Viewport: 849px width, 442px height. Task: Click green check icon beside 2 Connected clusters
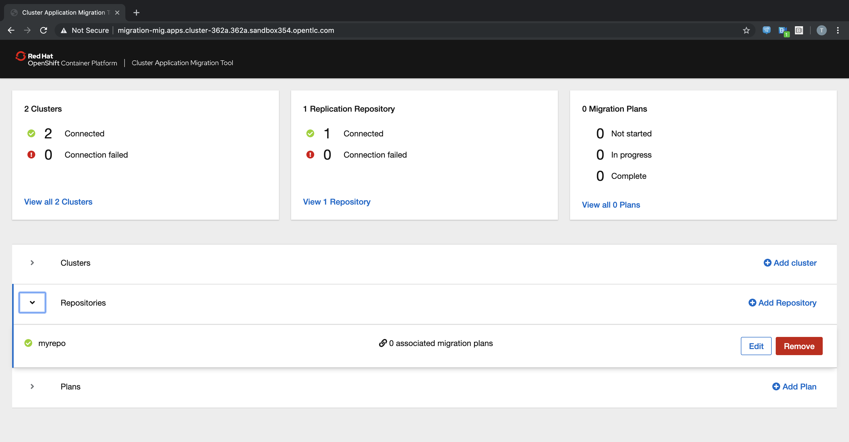coord(31,133)
